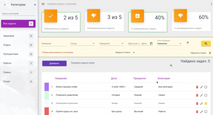Click the Приоритет column header

(x=140, y=78)
